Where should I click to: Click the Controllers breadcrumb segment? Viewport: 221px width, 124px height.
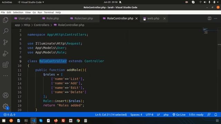click(41, 25)
